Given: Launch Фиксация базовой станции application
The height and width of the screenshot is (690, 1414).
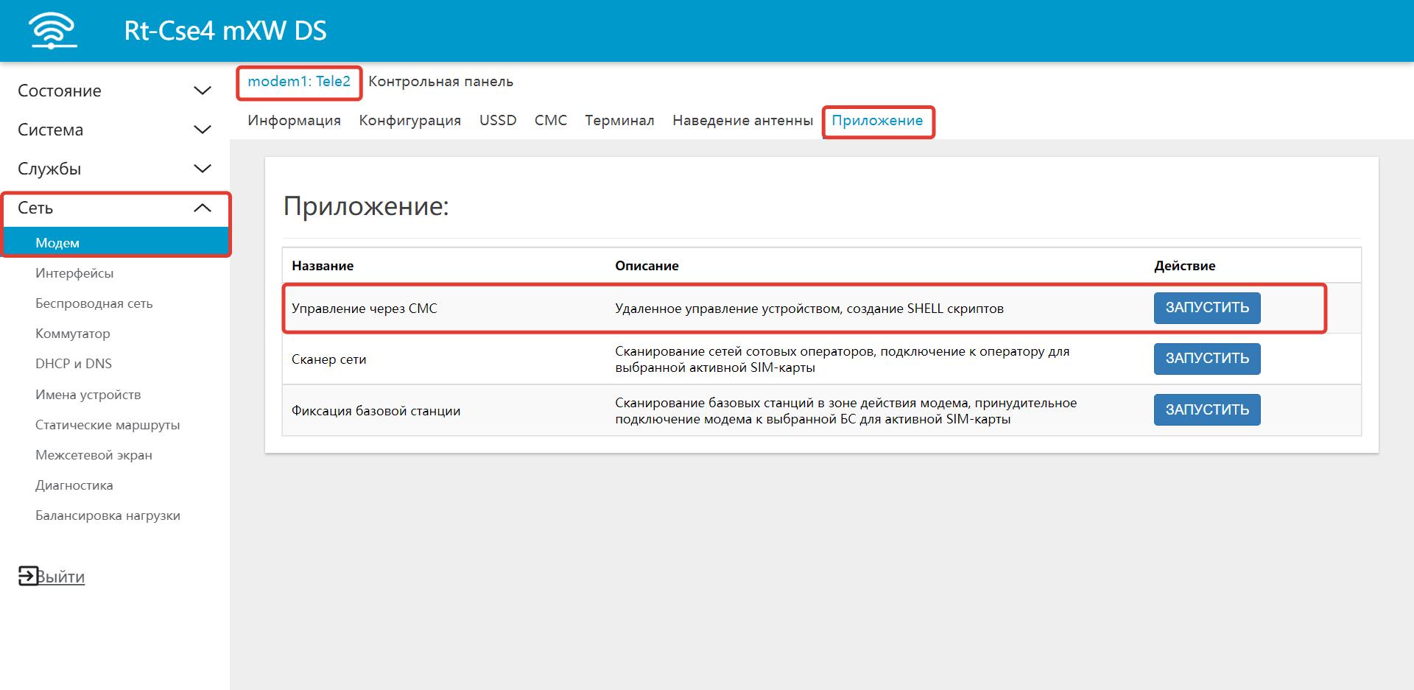Looking at the screenshot, I should coord(1207,410).
